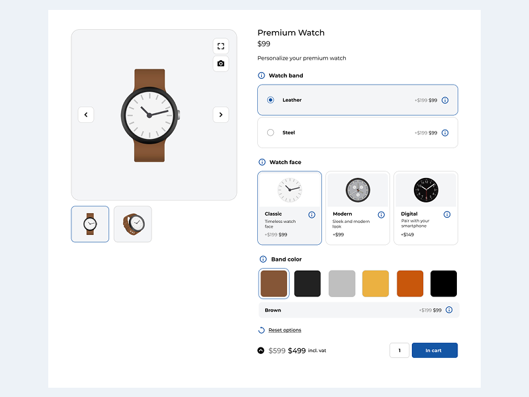Select the Leather band radio button
529x397 pixels.
(270, 100)
